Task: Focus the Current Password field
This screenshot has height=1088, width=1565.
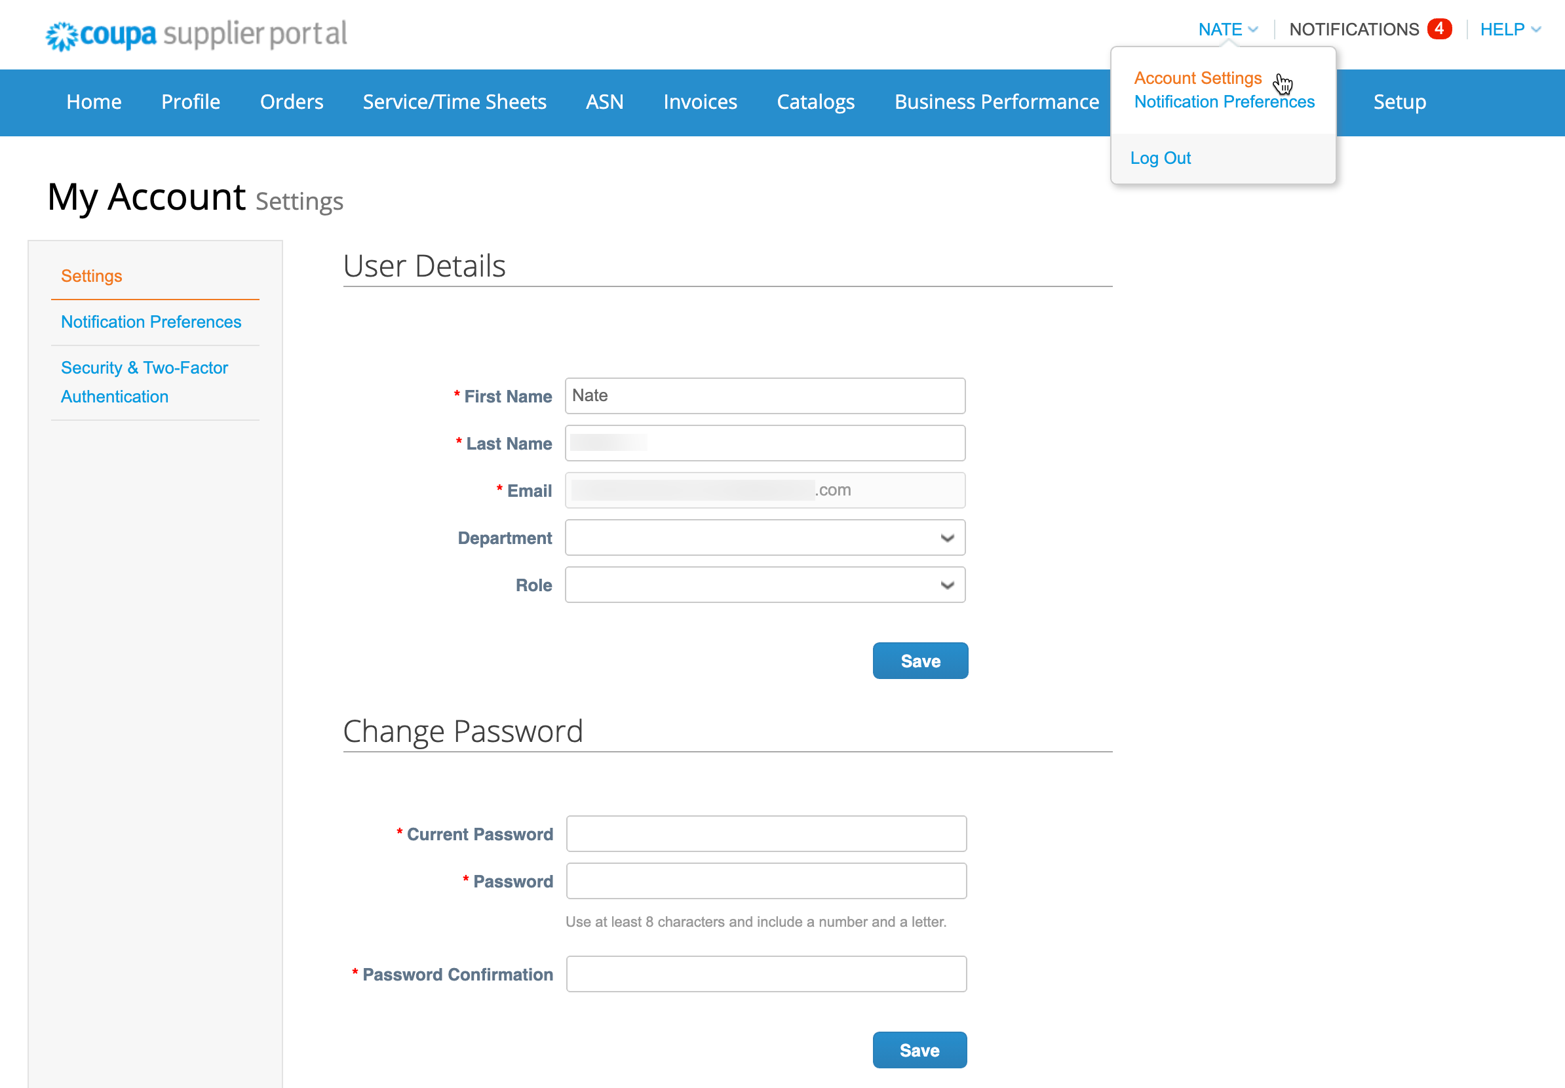Action: 766,834
